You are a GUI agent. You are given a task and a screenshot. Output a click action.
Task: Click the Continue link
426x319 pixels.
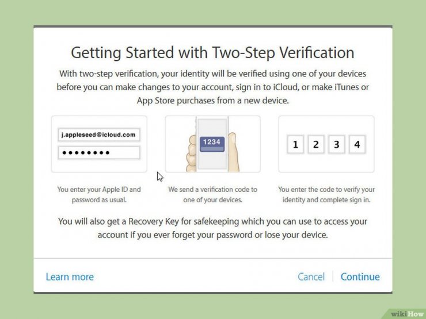coord(360,276)
